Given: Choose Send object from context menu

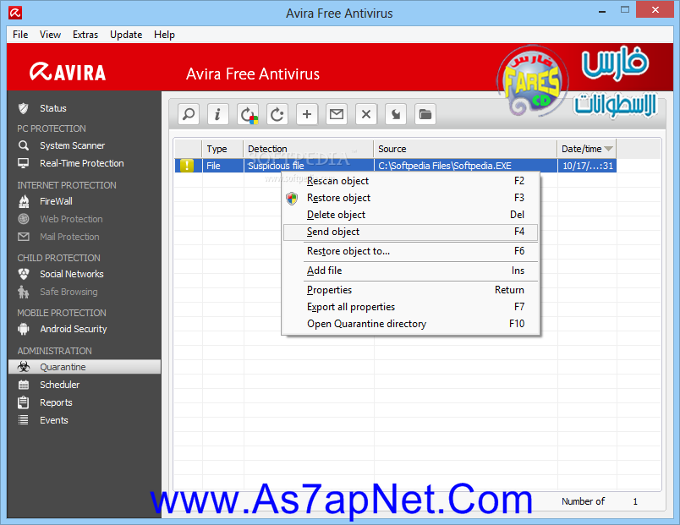Looking at the screenshot, I should pos(411,232).
